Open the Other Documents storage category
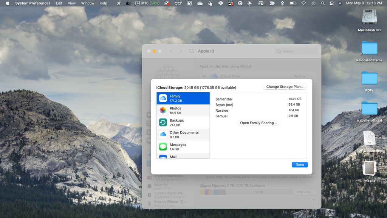Image resolution: width=387 pixels, height=218 pixels. pos(183,134)
